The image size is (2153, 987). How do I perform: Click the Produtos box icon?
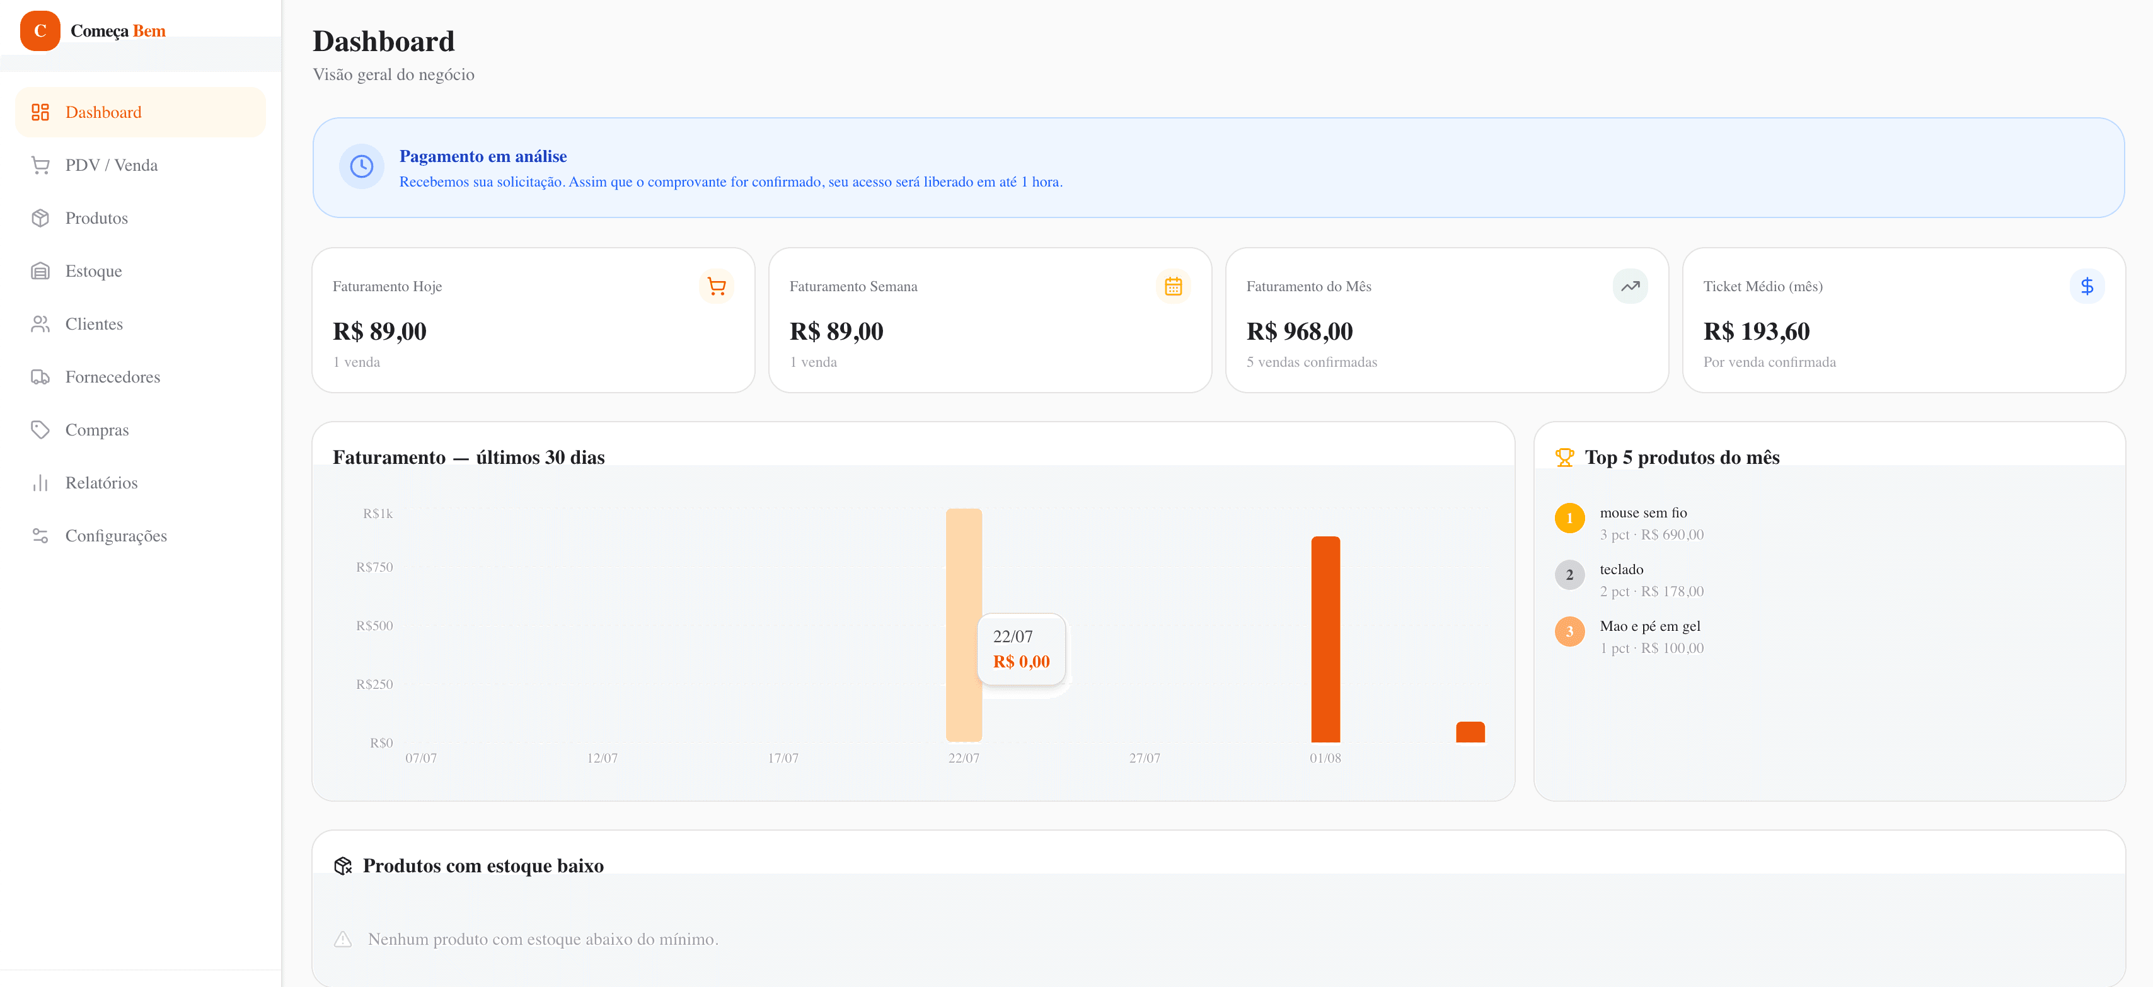click(x=40, y=218)
